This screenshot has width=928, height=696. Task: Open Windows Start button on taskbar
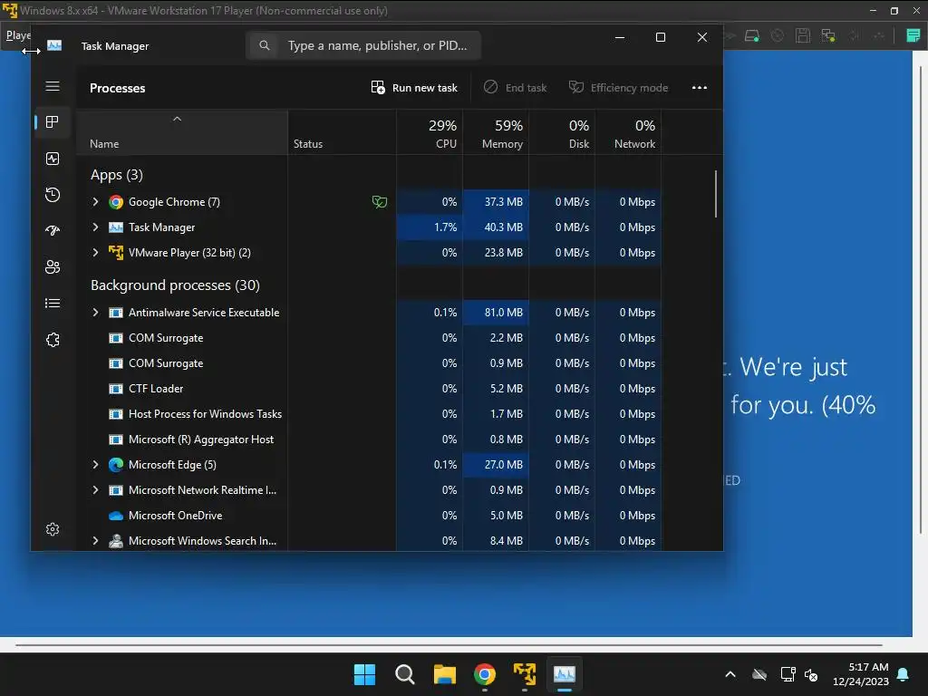[x=364, y=674]
